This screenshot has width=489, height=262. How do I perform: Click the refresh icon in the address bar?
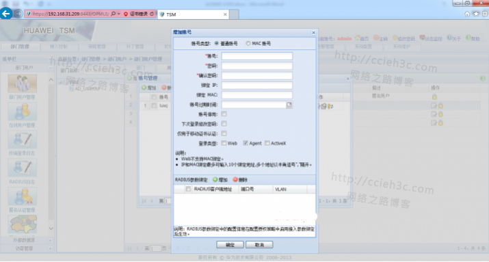point(152,14)
